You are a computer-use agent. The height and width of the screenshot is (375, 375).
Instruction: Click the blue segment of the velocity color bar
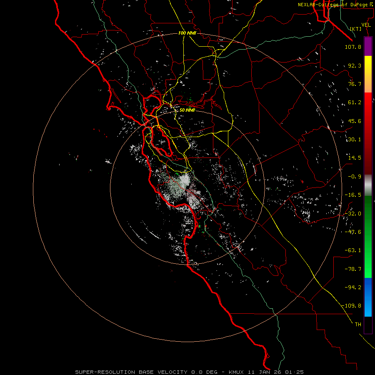[x=368, y=297]
